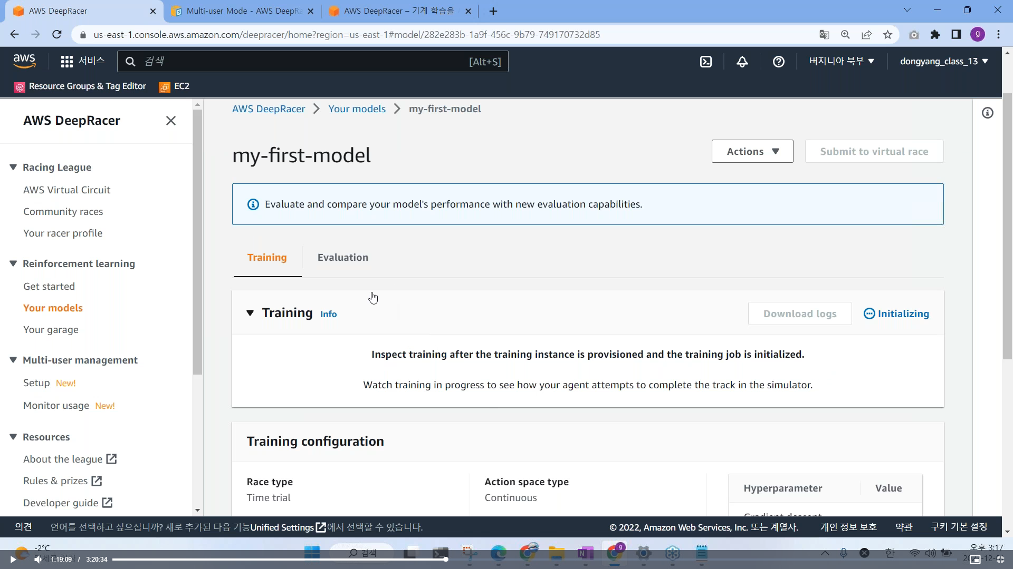
Task: Open the dongyang_class_13 account menu
Action: coord(943,61)
